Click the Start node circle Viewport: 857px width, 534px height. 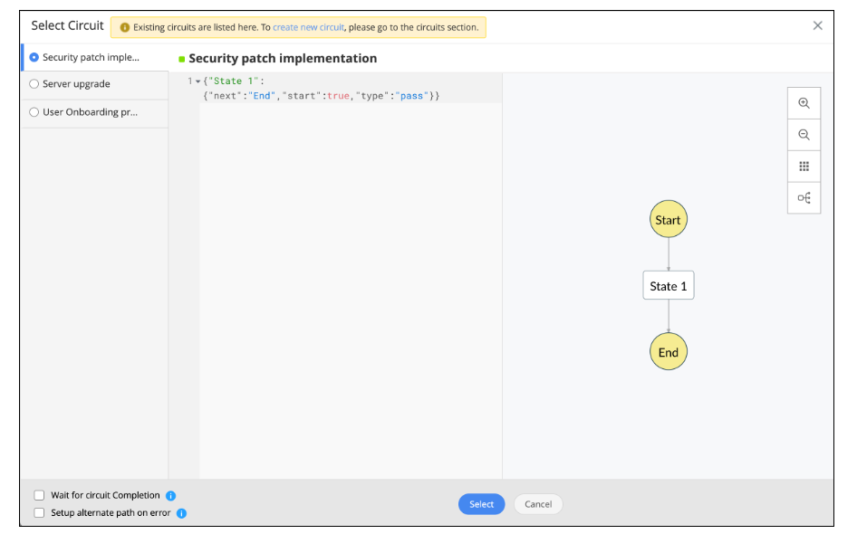coord(668,220)
